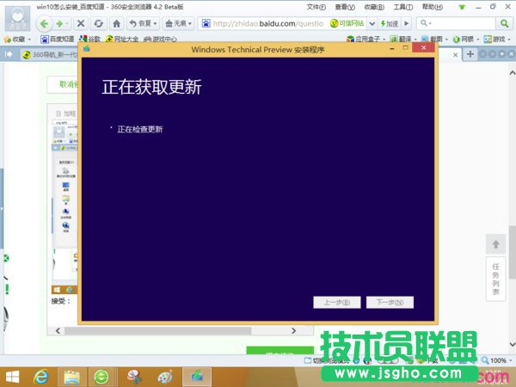Open the 游戏 games dropdown
The height and width of the screenshot is (387, 516).
click(497, 40)
